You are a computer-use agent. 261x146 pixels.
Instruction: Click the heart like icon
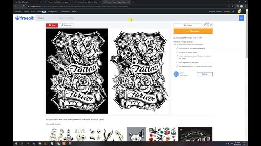205,25
